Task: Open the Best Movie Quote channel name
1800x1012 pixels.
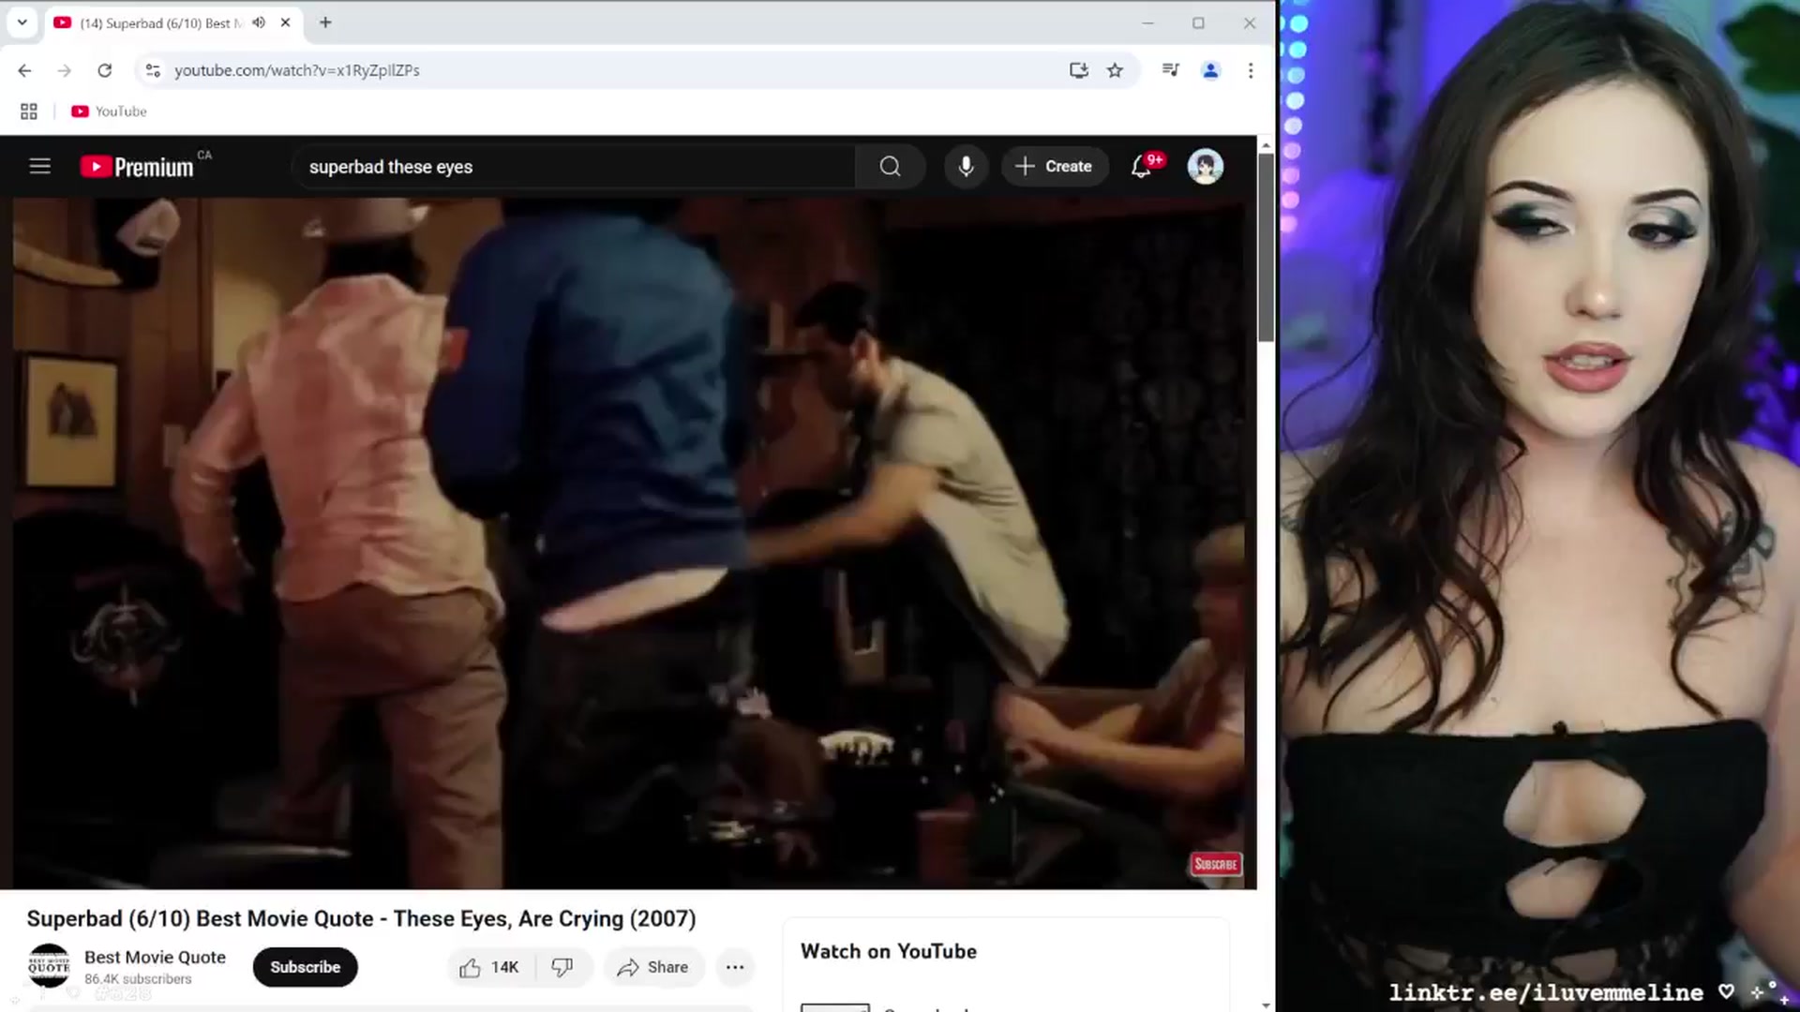Action: tap(155, 957)
